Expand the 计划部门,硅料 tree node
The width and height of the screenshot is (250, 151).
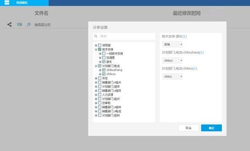96,115
